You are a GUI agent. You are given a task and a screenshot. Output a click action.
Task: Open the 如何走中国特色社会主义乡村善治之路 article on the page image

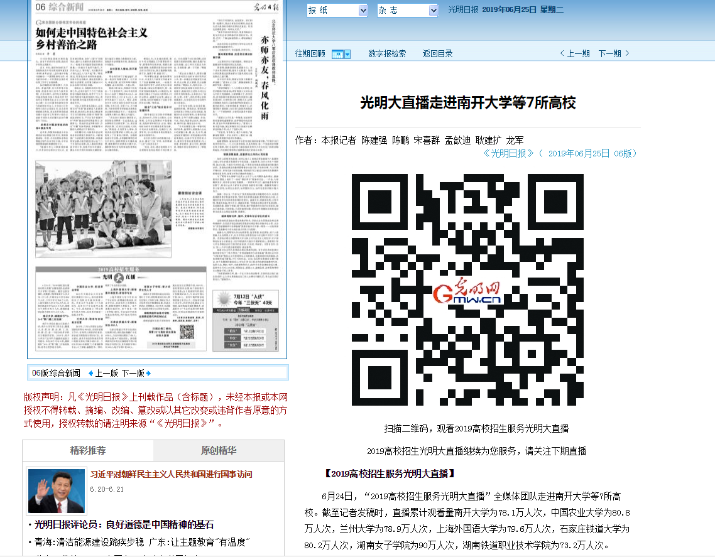coord(92,39)
